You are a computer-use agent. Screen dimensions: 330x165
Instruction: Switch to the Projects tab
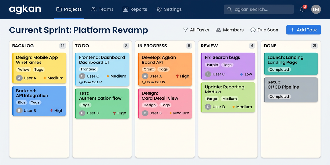pyautogui.click(x=69, y=9)
